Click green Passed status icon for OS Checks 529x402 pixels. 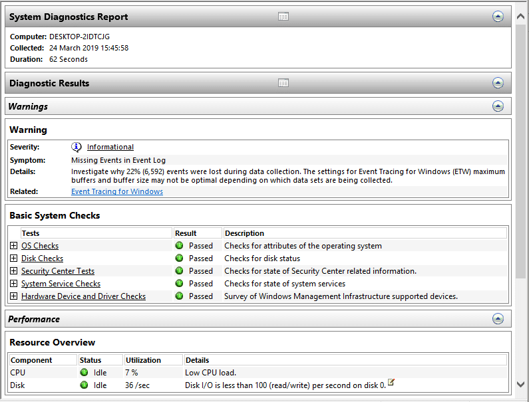pyautogui.click(x=180, y=246)
